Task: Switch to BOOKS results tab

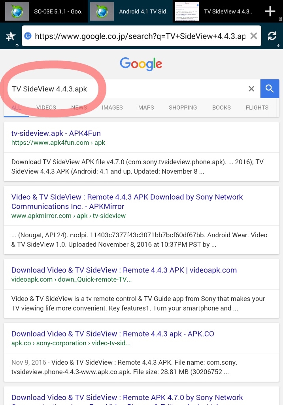Action: tap(222, 108)
